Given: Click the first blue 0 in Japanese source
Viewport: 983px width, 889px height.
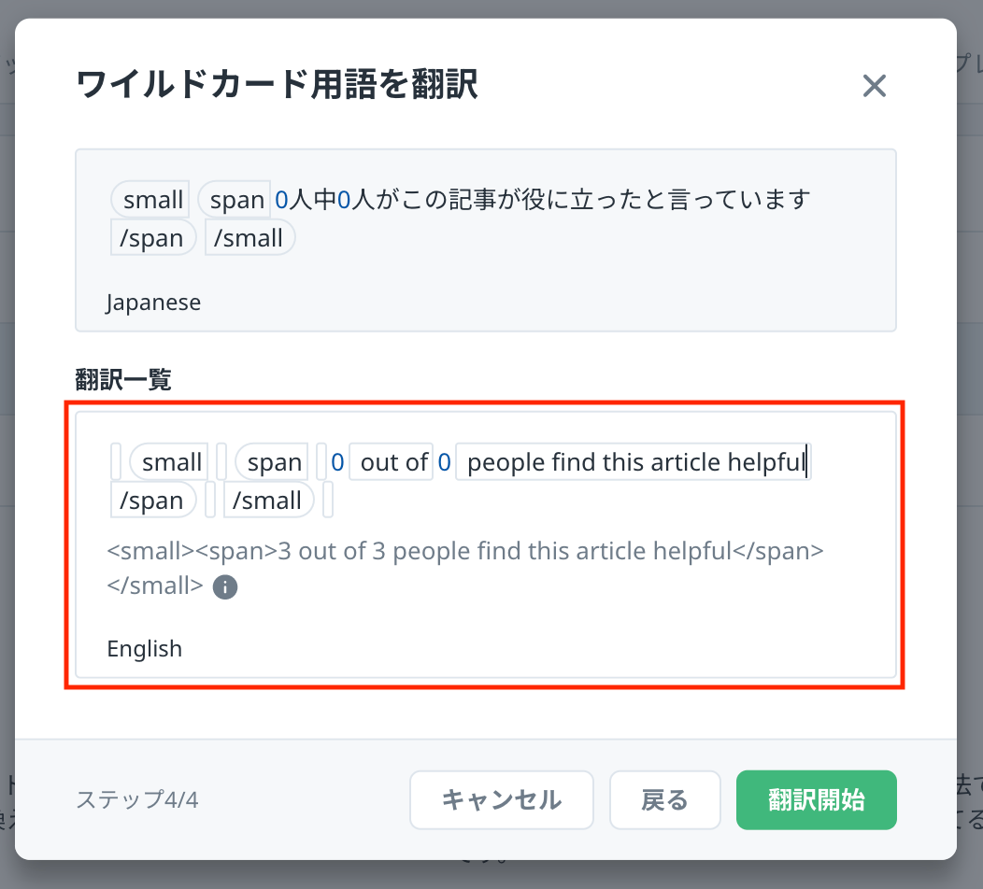Looking at the screenshot, I should (x=281, y=200).
